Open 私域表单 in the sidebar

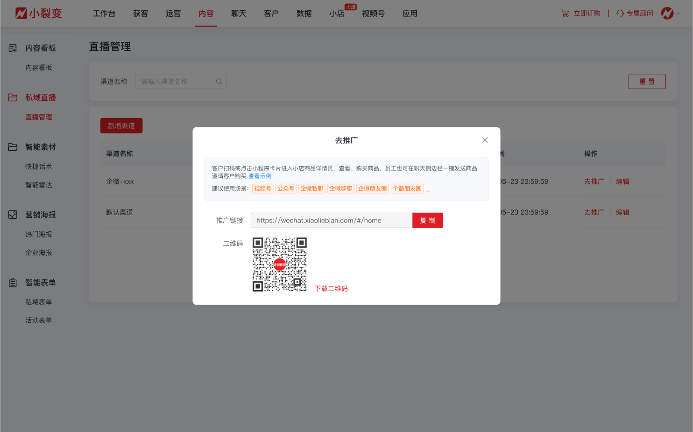(x=39, y=302)
